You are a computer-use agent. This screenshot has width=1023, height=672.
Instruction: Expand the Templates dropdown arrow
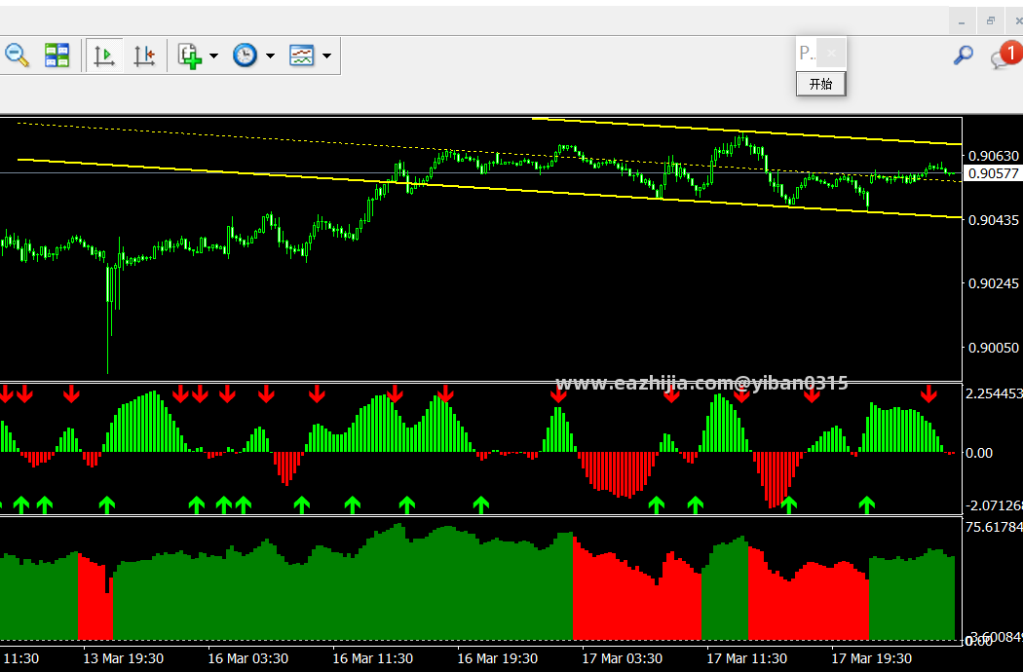326,56
